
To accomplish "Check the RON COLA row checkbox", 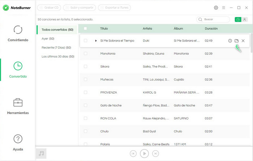I will pos(86,118).
